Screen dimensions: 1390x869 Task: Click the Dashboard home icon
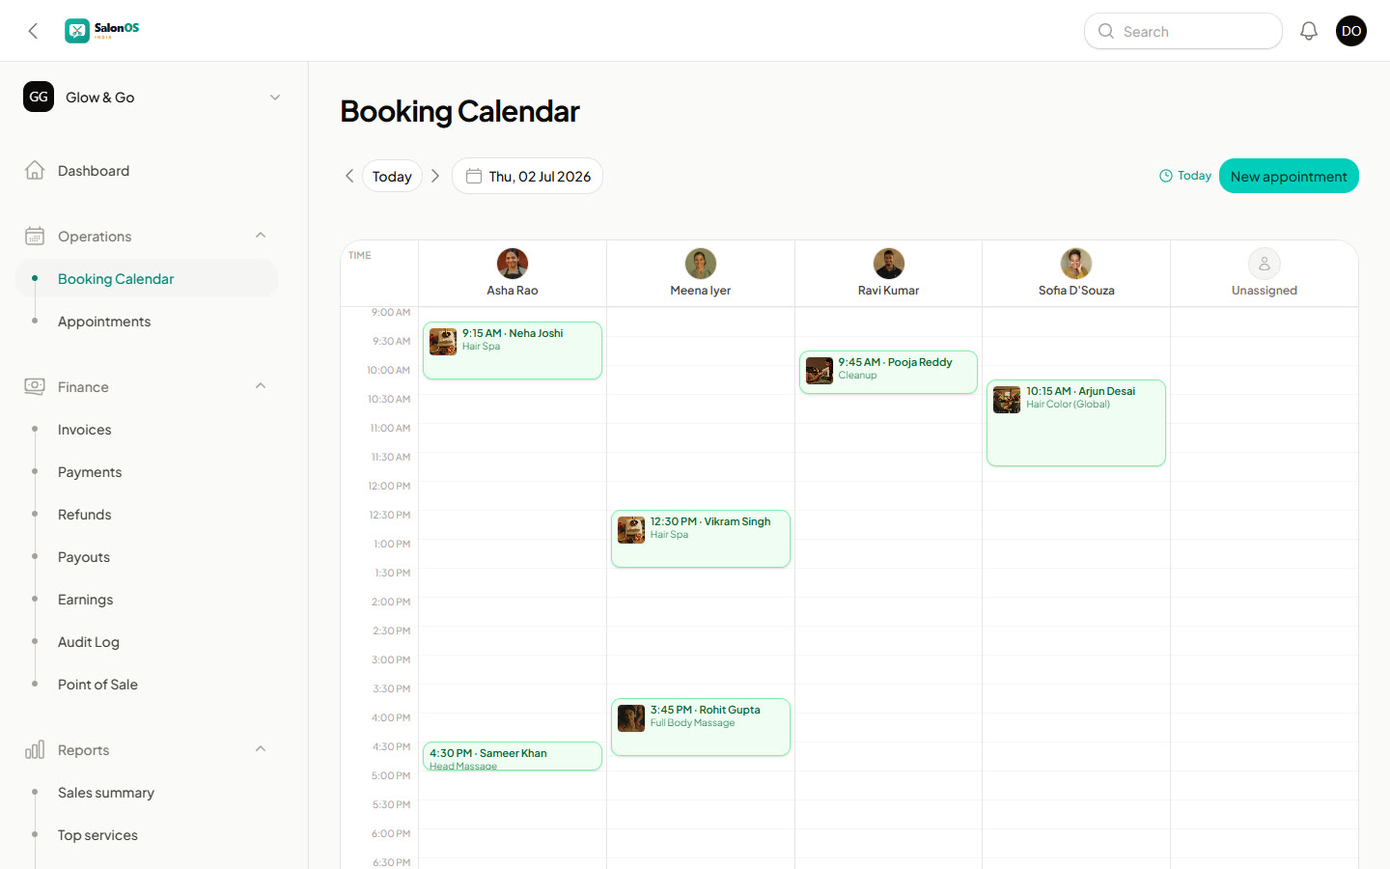(x=35, y=171)
